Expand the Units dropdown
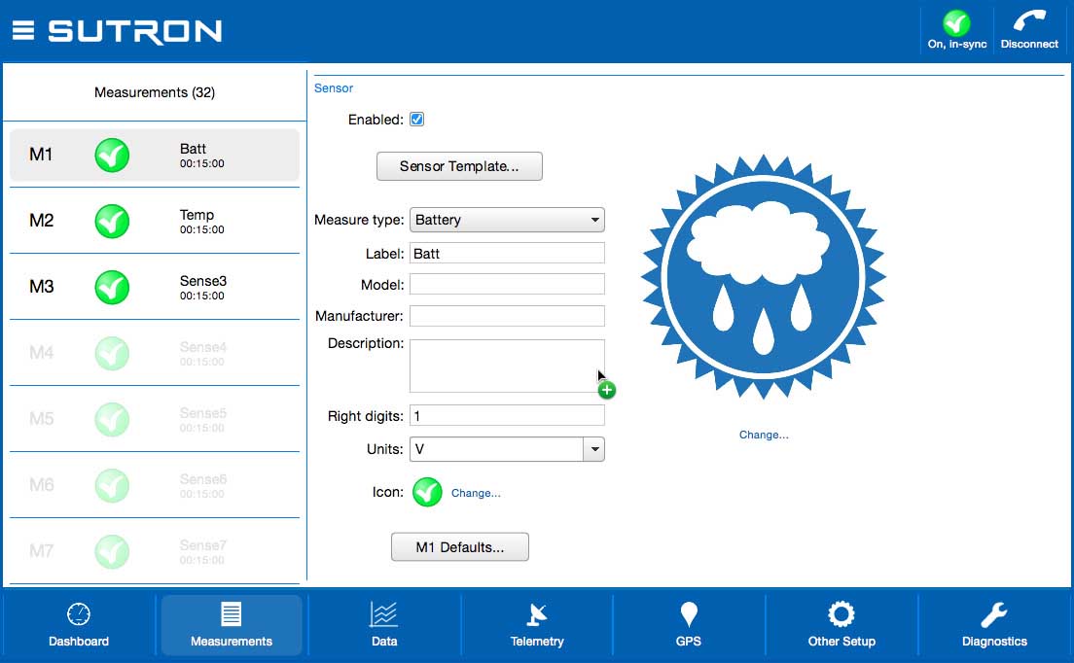 click(594, 449)
